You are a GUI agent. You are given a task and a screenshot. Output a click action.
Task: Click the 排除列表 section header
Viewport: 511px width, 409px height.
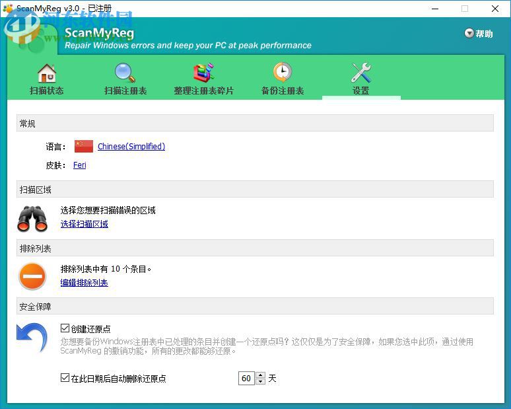click(x=255, y=248)
